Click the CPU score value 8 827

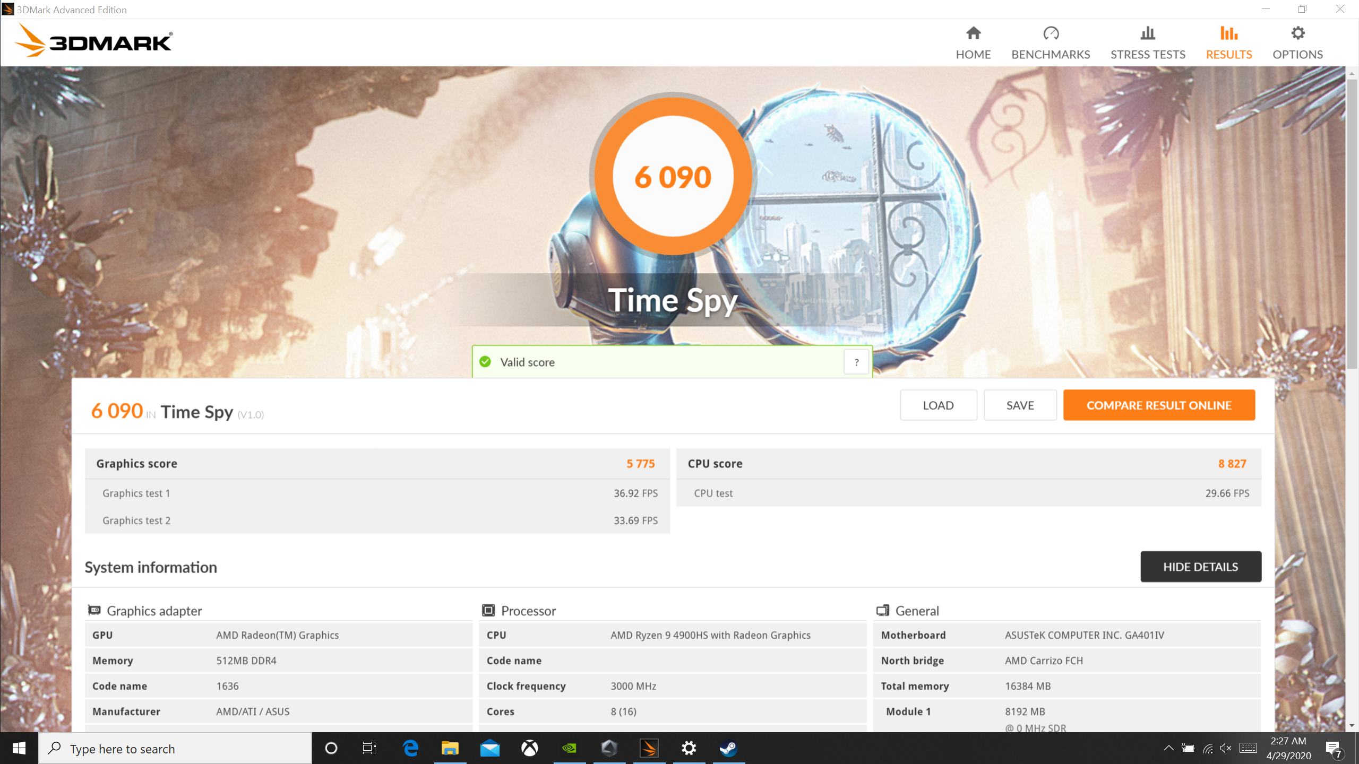click(x=1232, y=464)
